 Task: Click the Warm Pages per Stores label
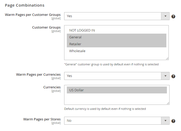pos(42,119)
